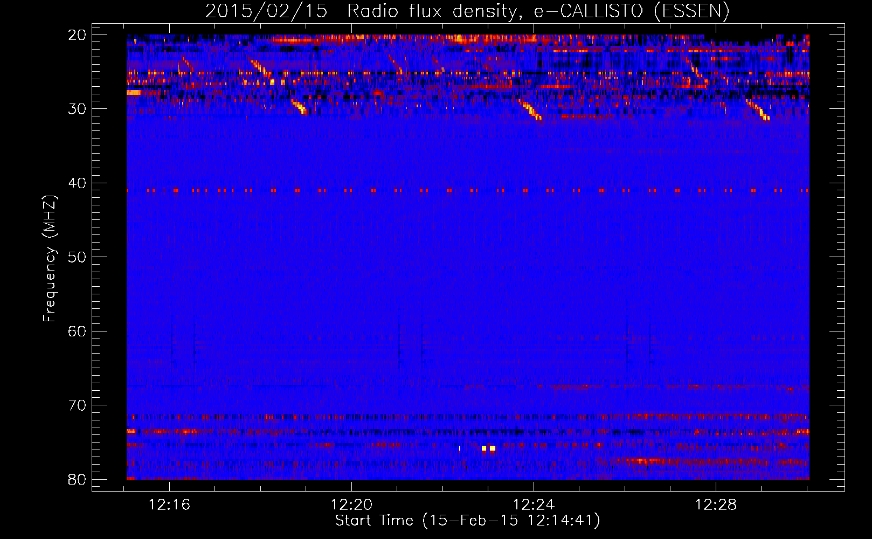This screenshot has height=539, width=872.
Task: Click the 'Start Time (15-Feb-15 12:14:41)' label
Action: click(468, 521)
